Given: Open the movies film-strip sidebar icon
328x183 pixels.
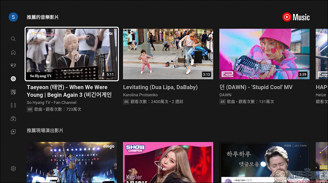Looking at the screenshot, I should (13, 105).
